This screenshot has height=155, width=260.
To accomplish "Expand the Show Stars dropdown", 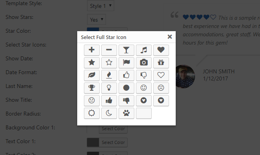I will pyautogui.click(x=97, y=20).
